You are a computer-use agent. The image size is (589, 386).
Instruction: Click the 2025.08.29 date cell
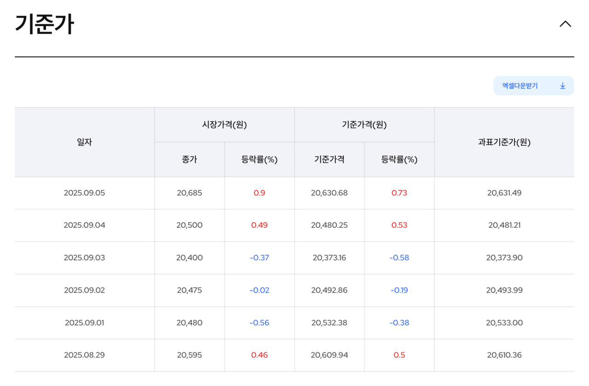point(84,355)
